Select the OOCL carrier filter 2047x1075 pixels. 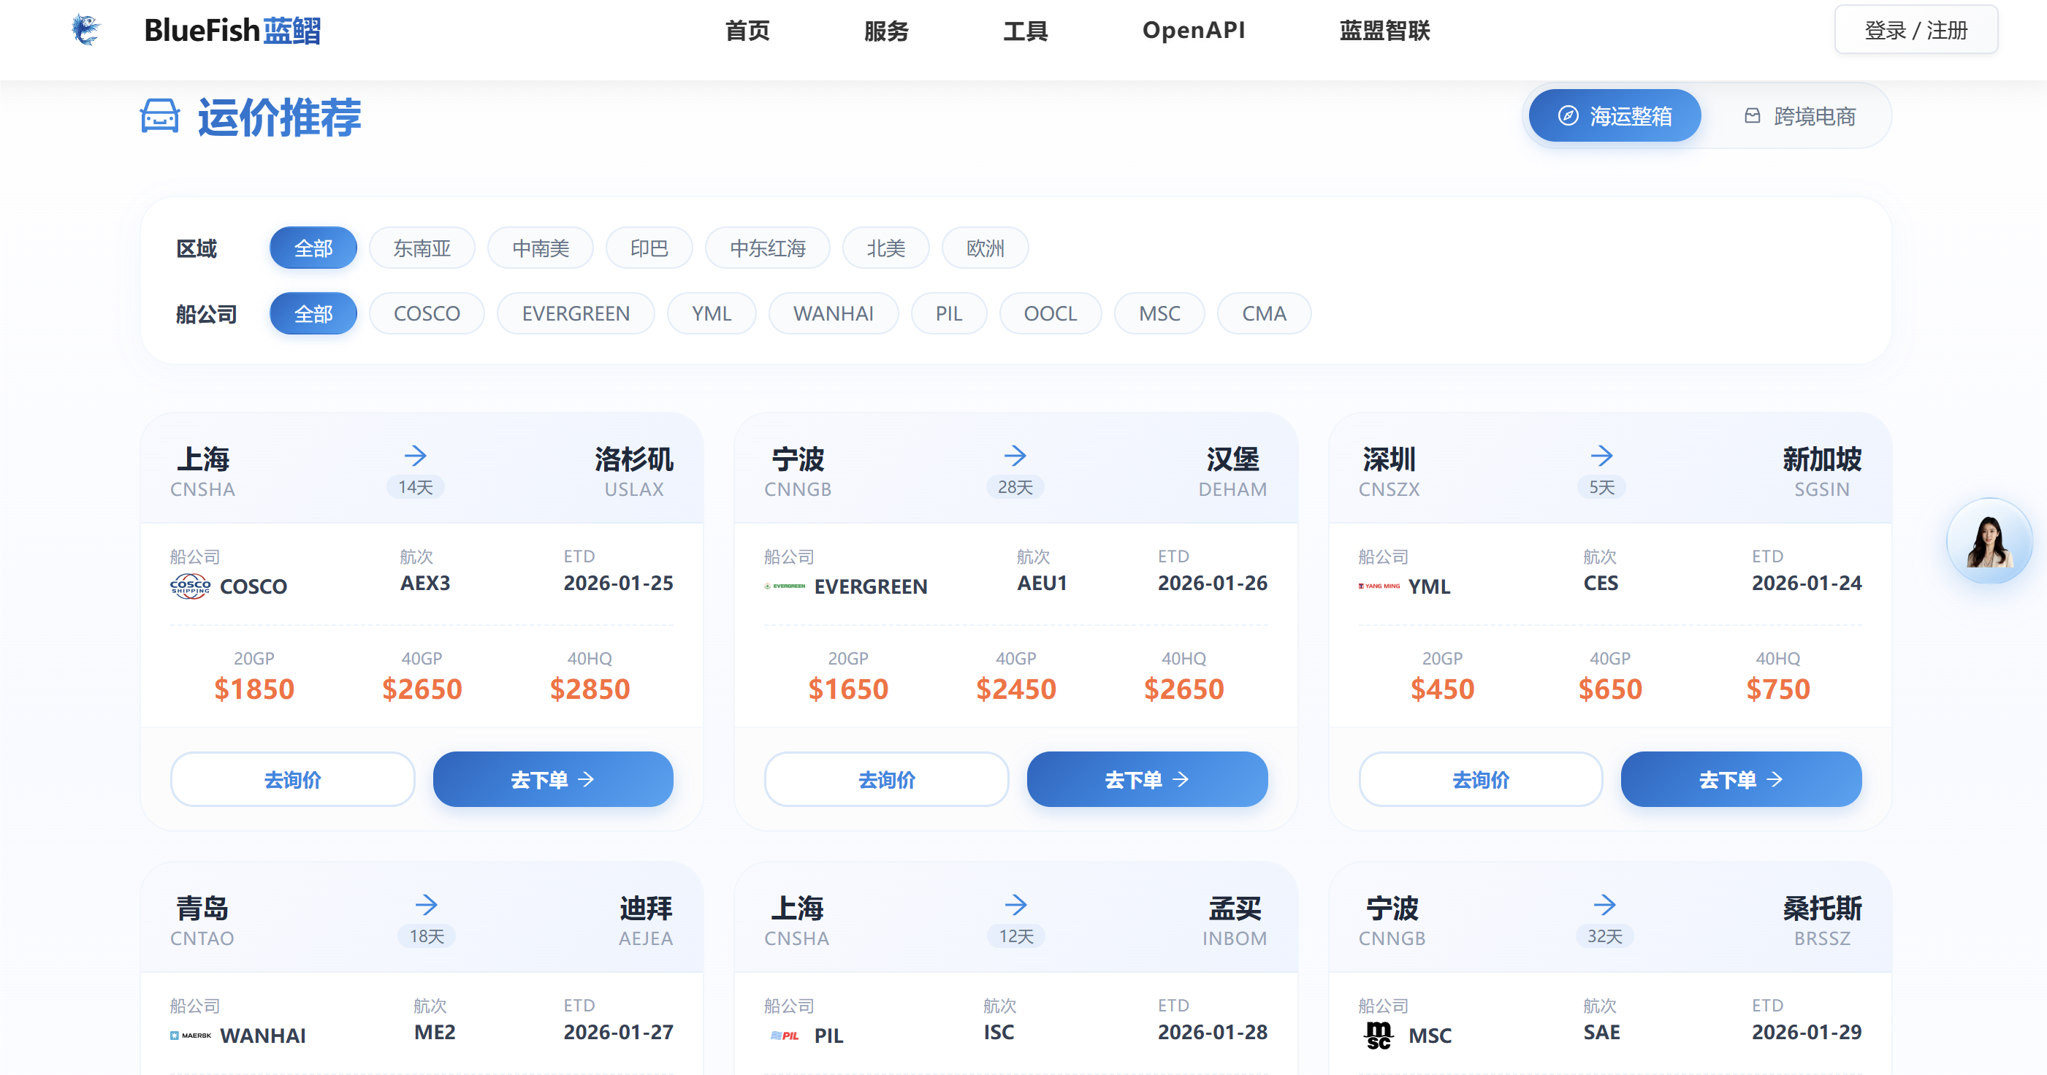click(x=1050, y=314)
